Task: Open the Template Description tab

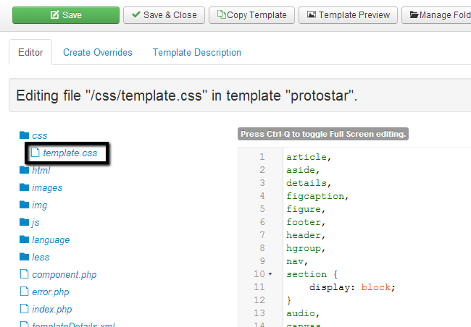Action: pyautogui.click(x=196, y=53)
